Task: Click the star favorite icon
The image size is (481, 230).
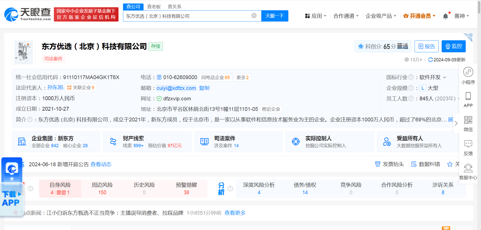Action: coord(450,164)
